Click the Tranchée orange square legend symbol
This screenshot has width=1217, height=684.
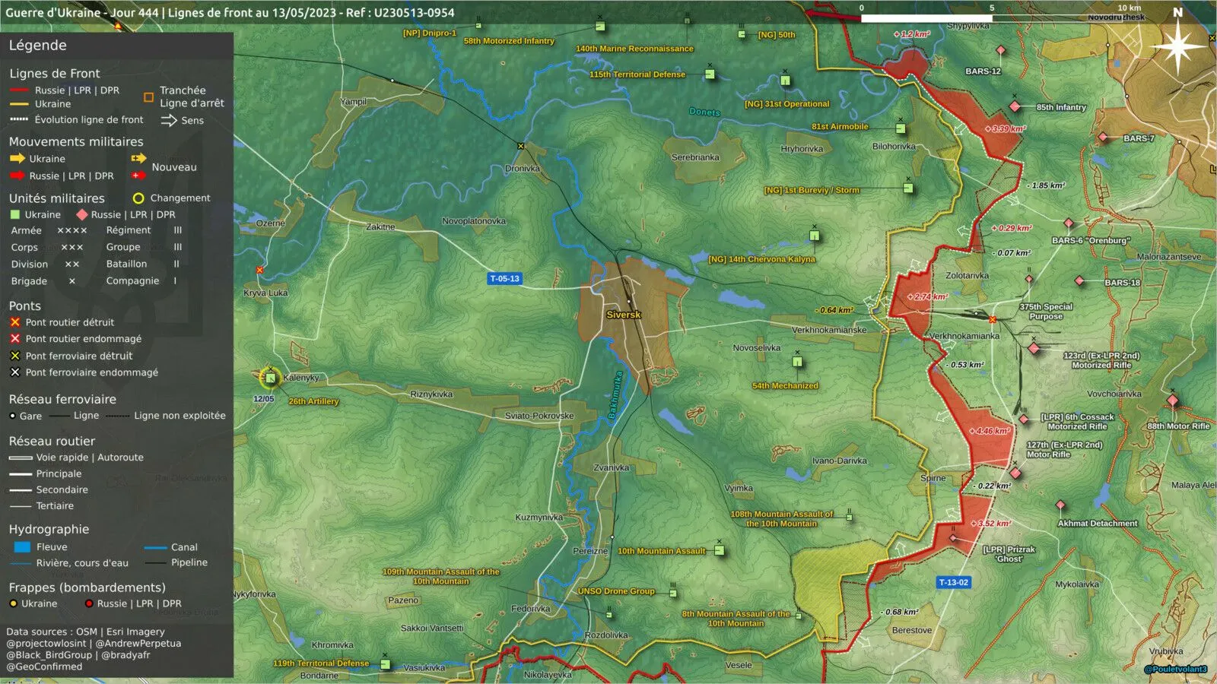148,97
